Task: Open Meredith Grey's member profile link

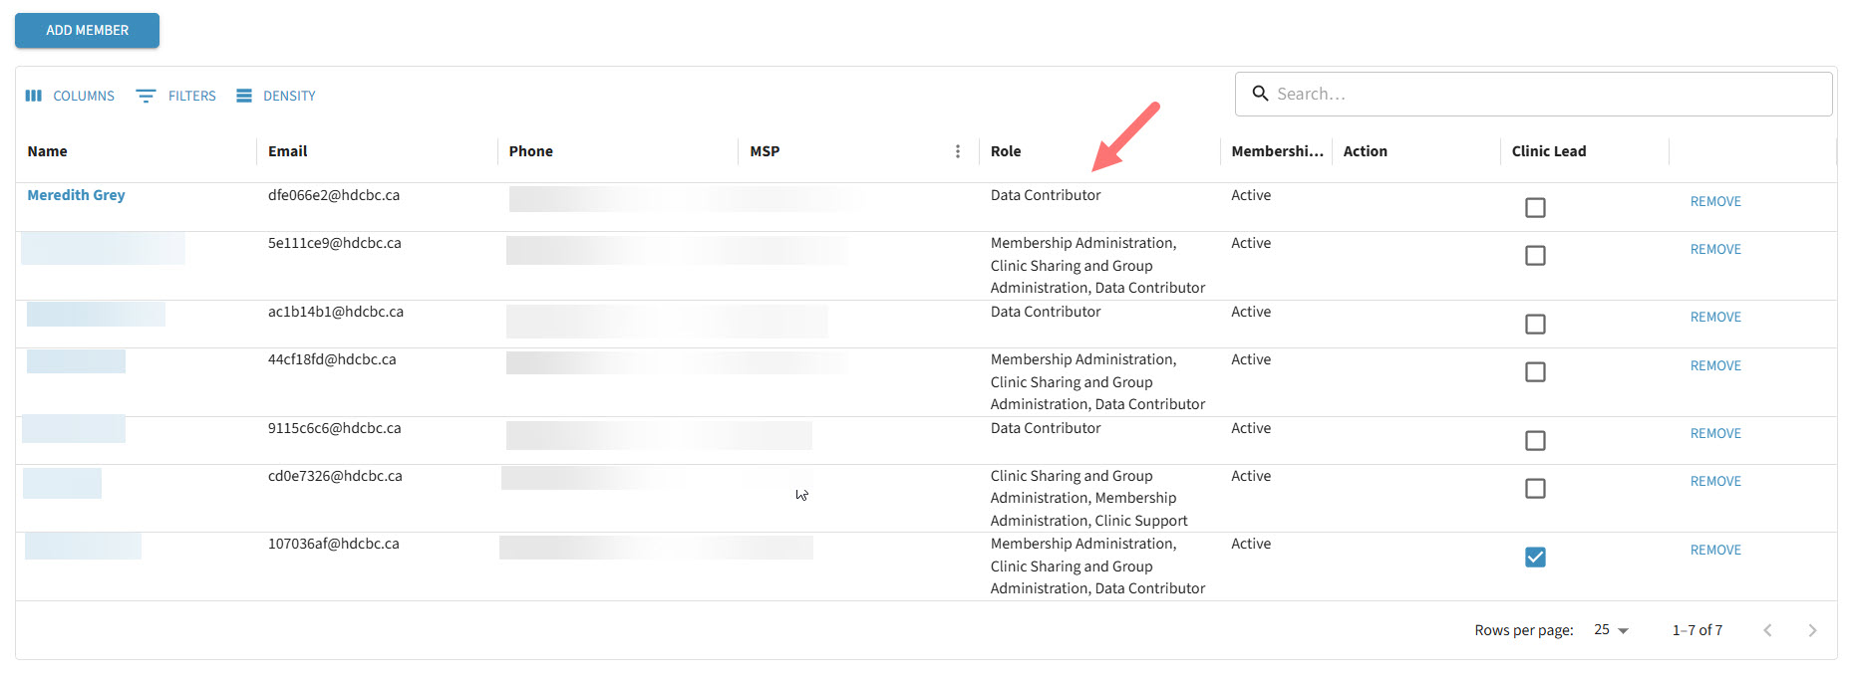Action: click(x=76, y=195)
